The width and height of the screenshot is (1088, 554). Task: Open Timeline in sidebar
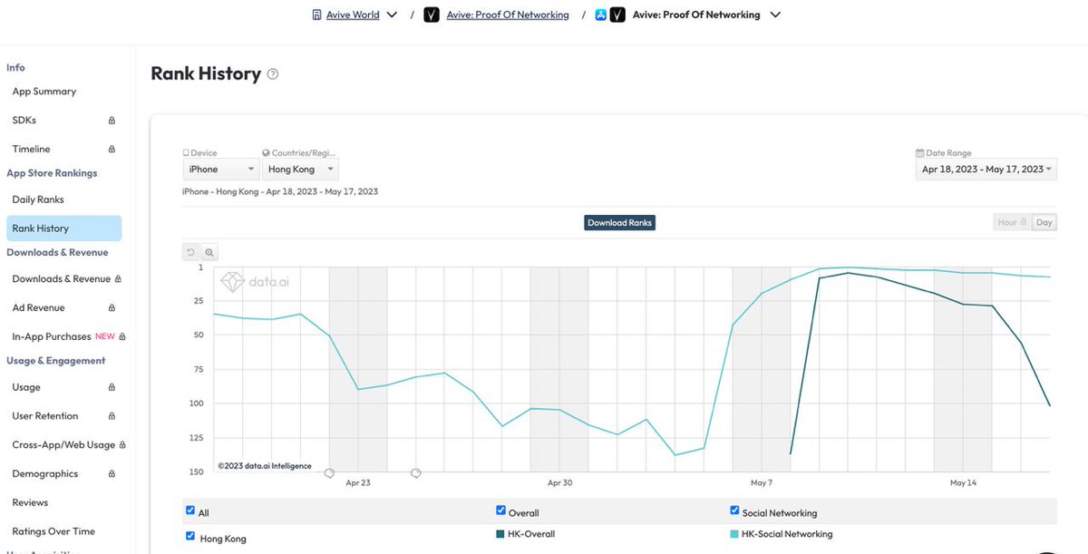(32, 150)
